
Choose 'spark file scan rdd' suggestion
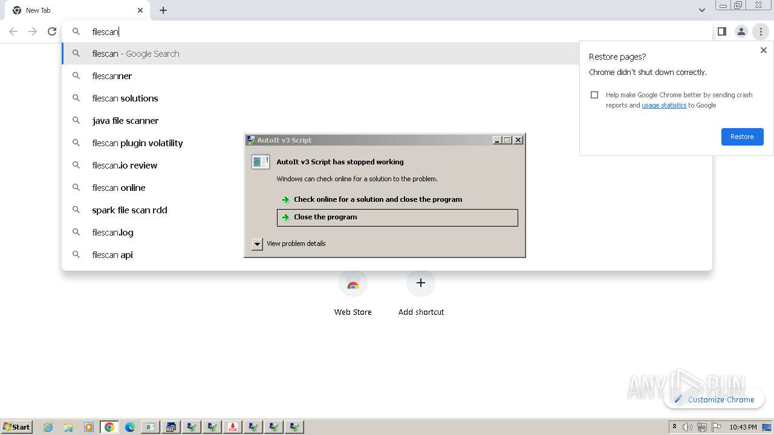coord(152,210)
